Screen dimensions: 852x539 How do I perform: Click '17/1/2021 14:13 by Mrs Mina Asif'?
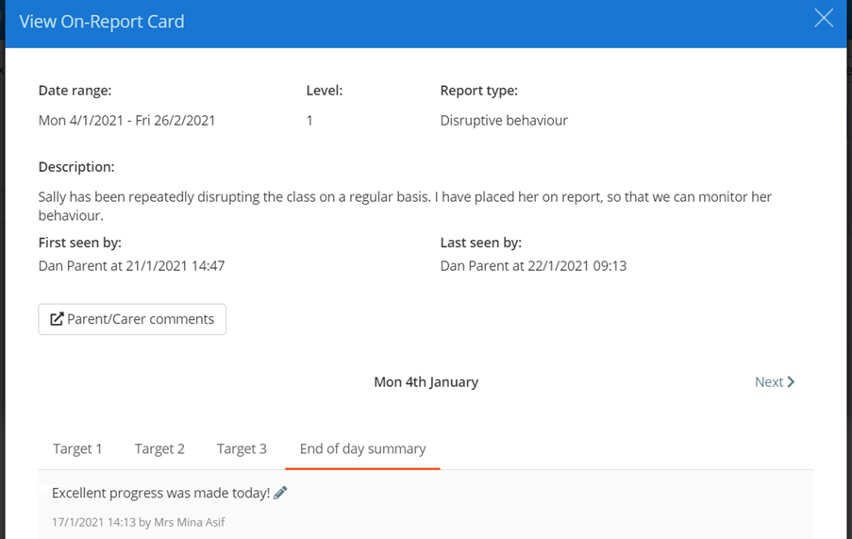coord(138,522)
